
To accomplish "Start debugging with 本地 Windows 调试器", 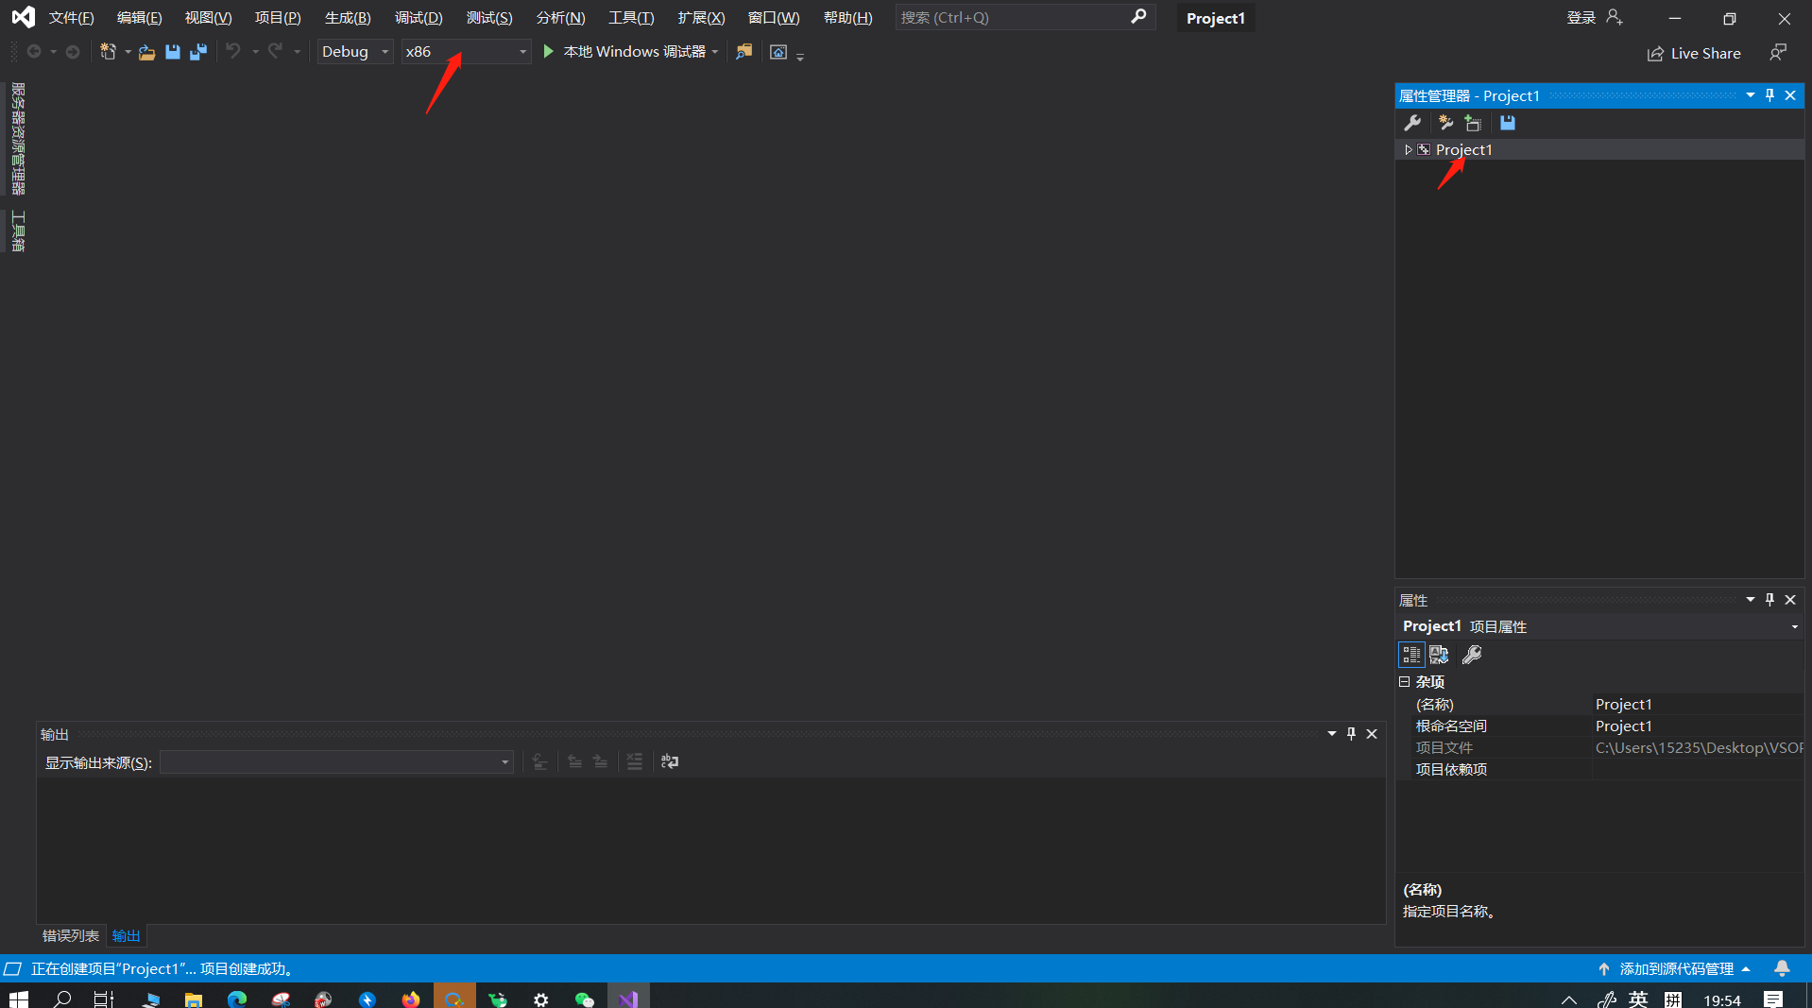I will pyautogui.click(x=624, y=51).
